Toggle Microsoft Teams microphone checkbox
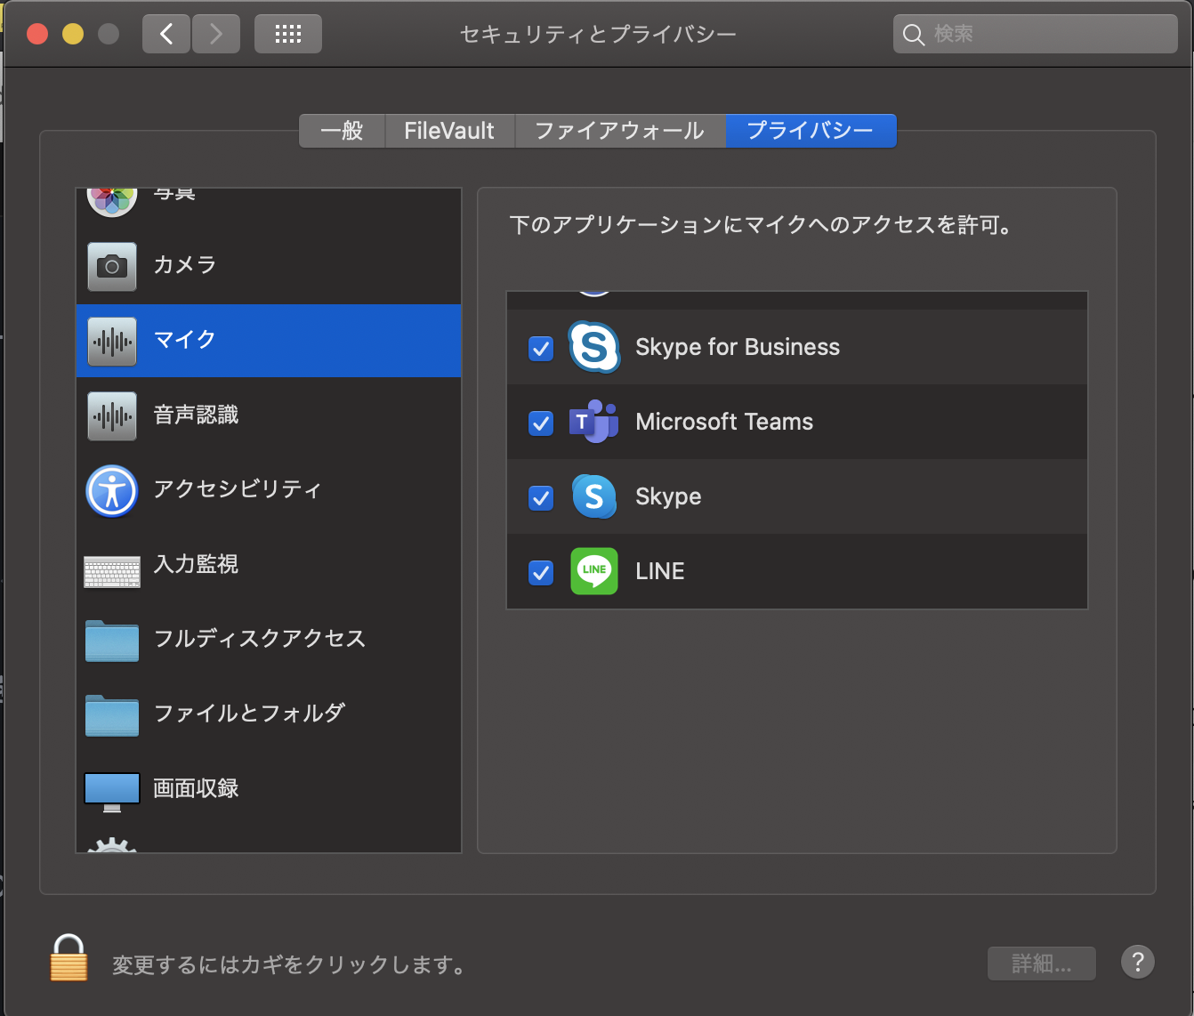Image resolution: width=1194 pixels, height=1016 pixels. [x=541, y=423]
